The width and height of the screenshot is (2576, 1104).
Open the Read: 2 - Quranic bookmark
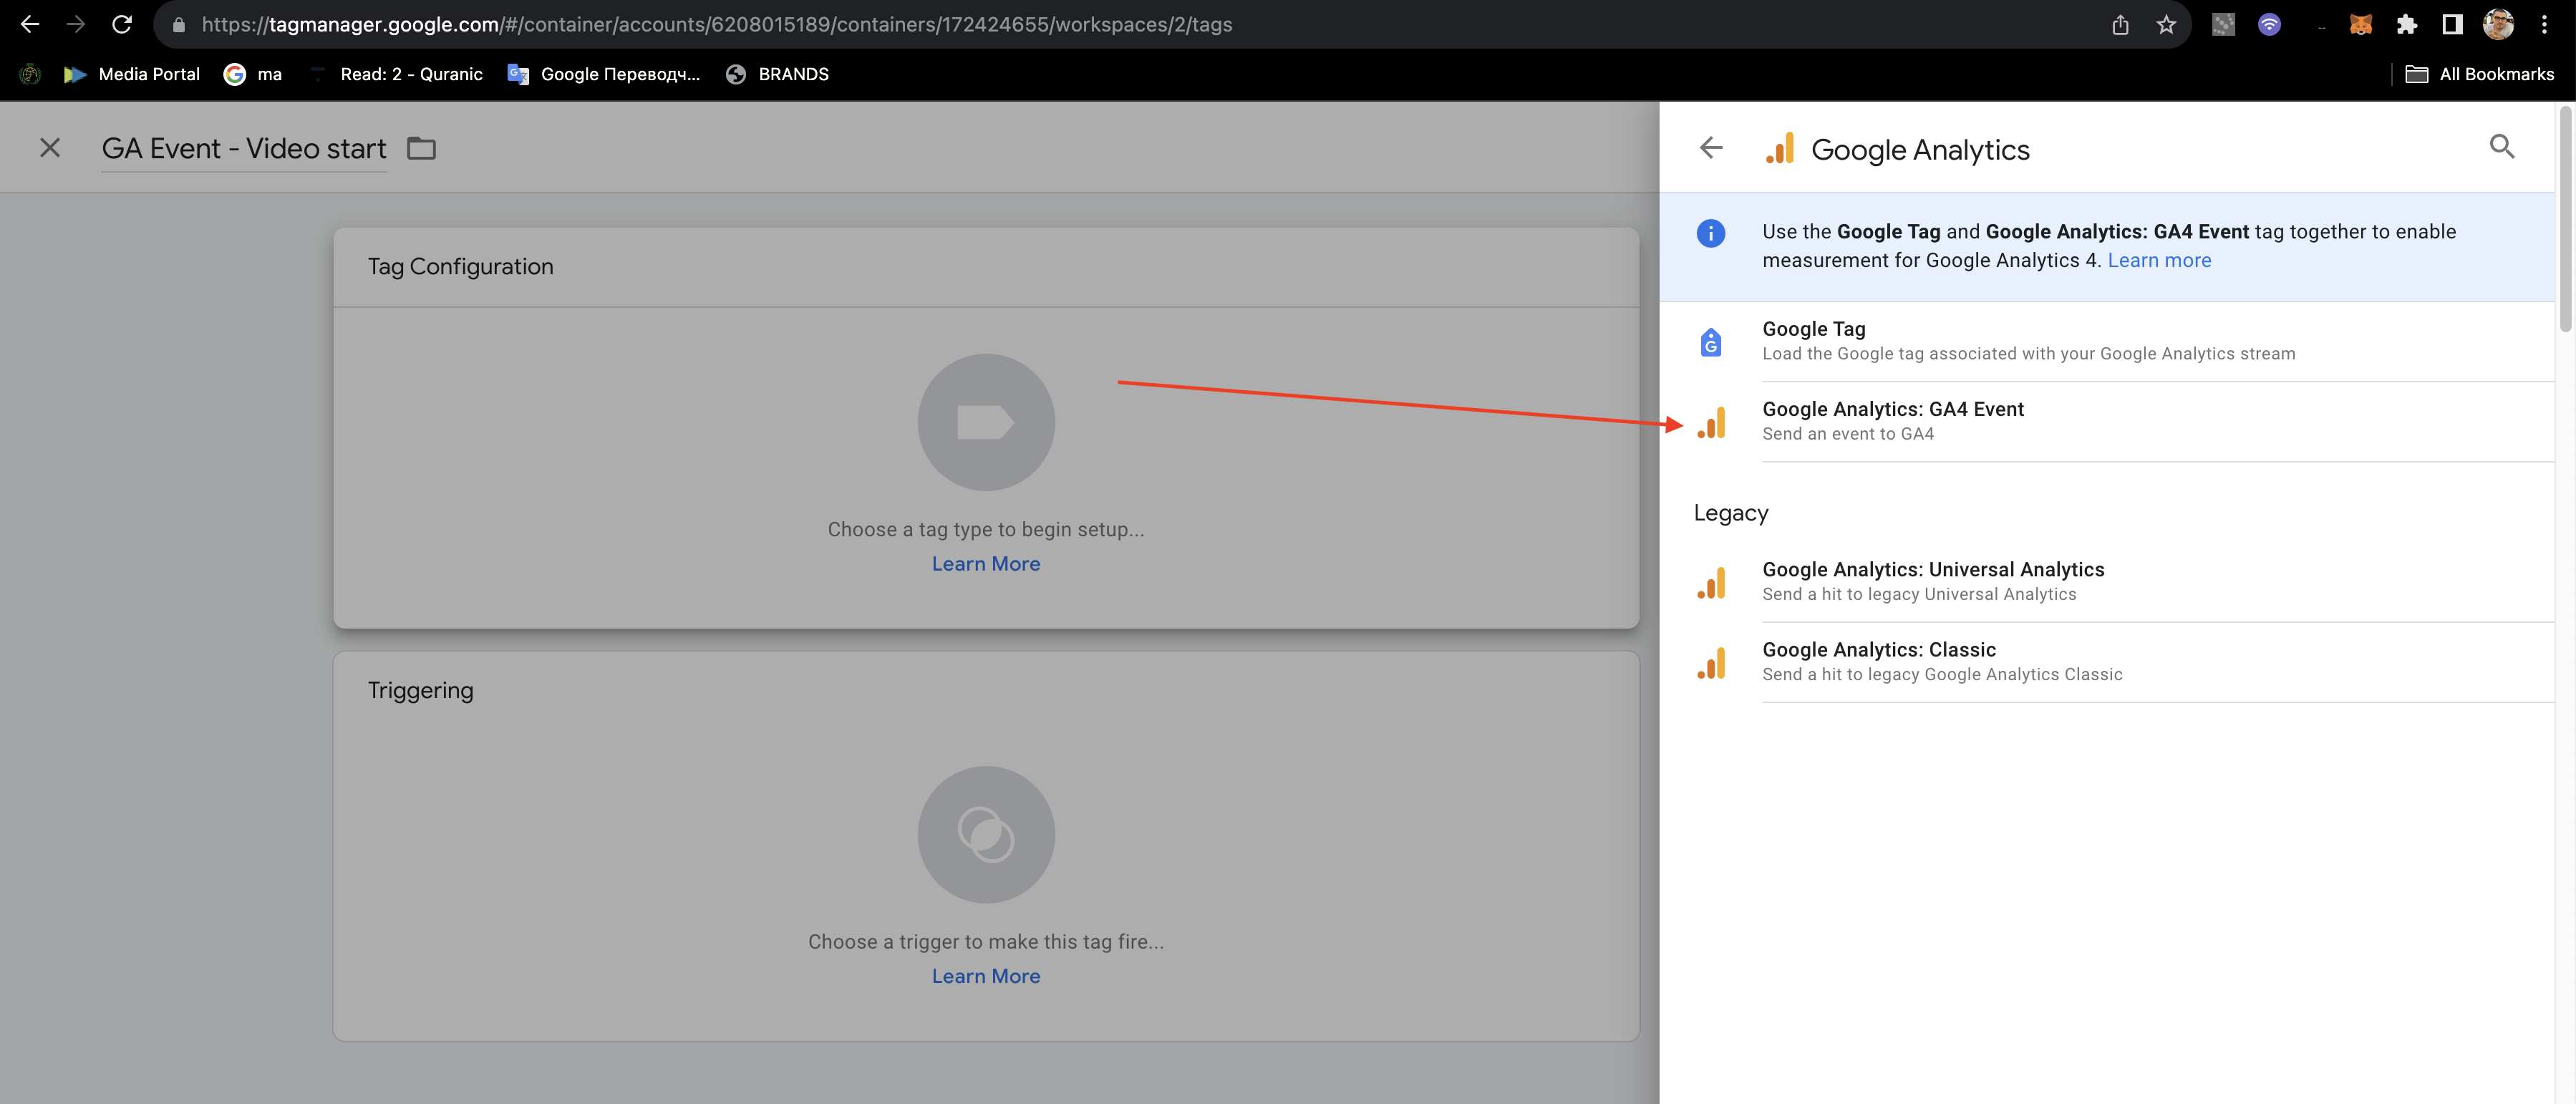coord(396,74)
